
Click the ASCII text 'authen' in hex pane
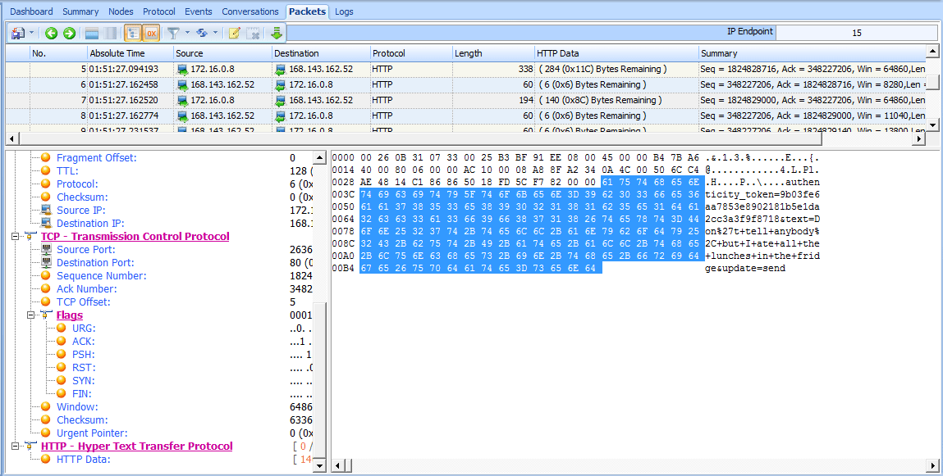click(801, 182)
